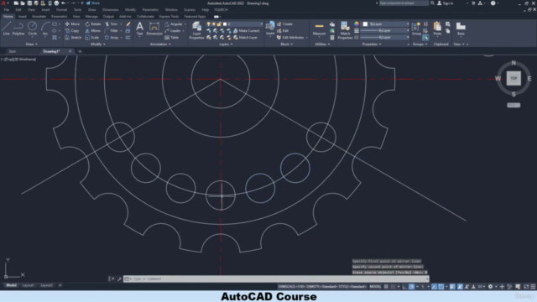The width and height of the screenshot is (537, 302).
Task: Toggle grid display in status bar
Action: tap(386, 287)
